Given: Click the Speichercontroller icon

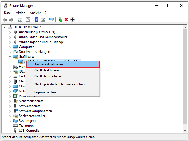Looking at the screenshot, I should click(15, 116).
